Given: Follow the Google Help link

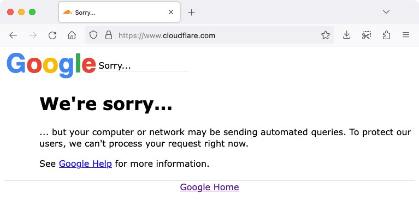Looking at the screenshot, I should 86,163.
